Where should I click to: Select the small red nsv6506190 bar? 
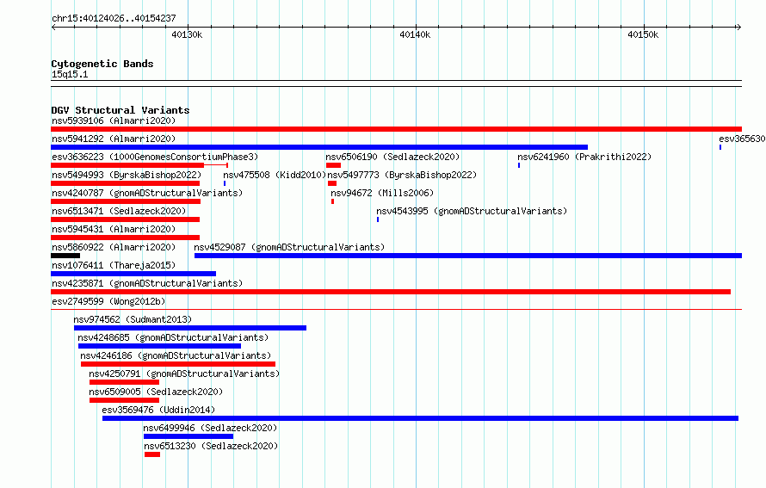click(333, 165)
